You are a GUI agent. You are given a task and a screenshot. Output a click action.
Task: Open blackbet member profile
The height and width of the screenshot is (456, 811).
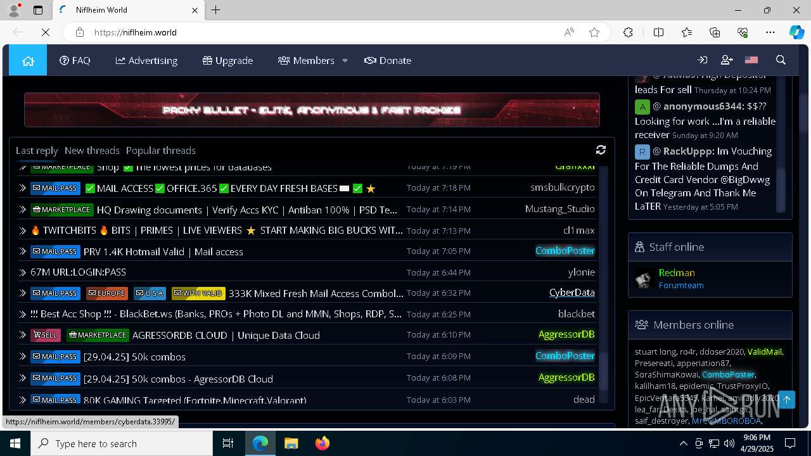577,313
